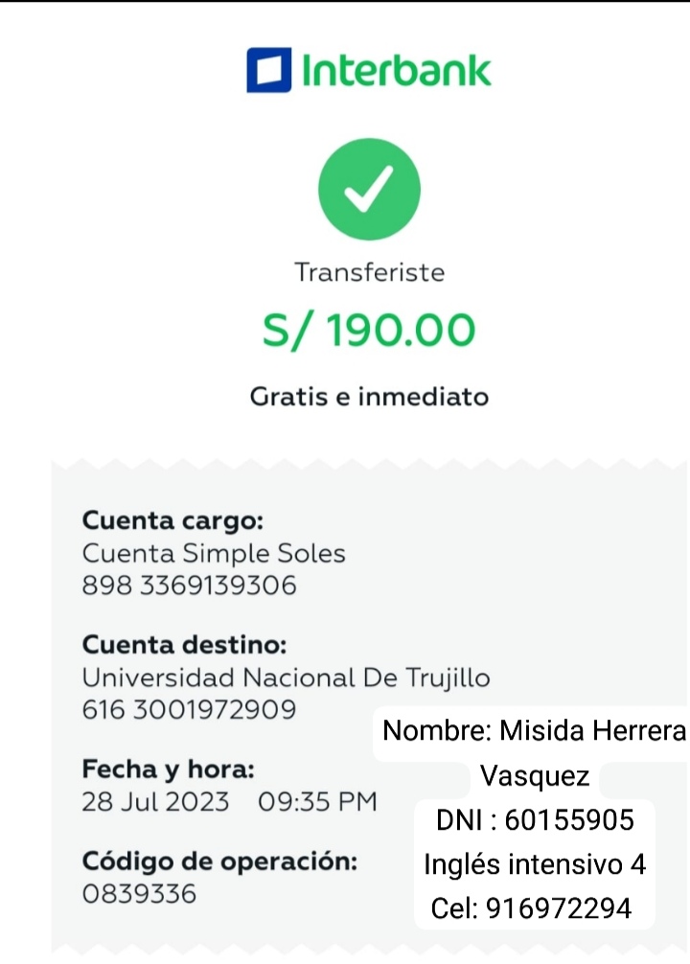Select the Transferiste label
Screen dimensions: 690x964
369,272
